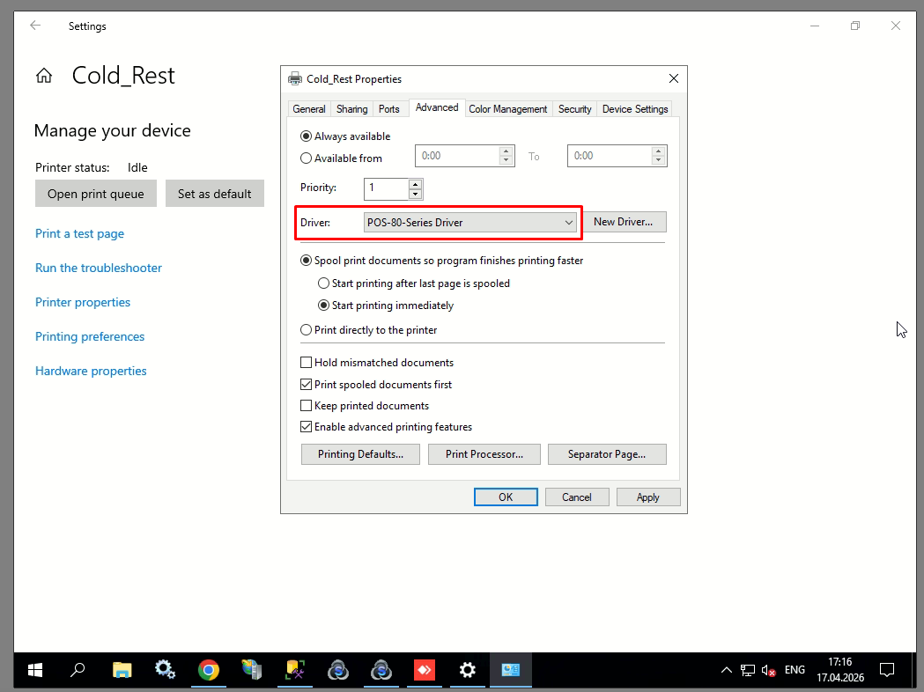Screen dimensions: 924x692
Task: Click the volume icon in system tray
Action: click(768, 670)
